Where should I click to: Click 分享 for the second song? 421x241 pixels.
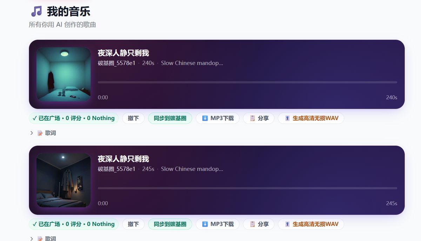[259, 224]
